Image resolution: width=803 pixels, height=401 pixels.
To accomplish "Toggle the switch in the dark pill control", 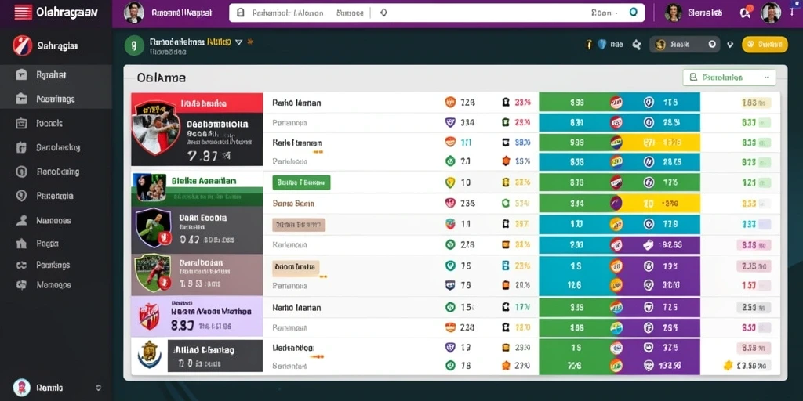I will tap(712, 45).
